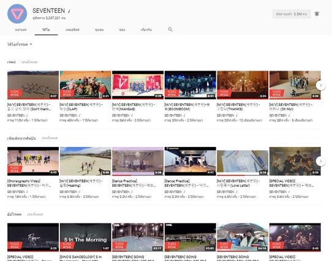This screenshot has height=261, width=332.
Task: Click the SEVENTEEN channel name heading
Action: [49, 10]
